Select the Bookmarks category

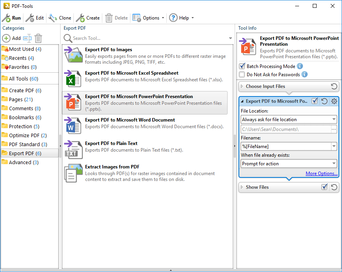30,117
